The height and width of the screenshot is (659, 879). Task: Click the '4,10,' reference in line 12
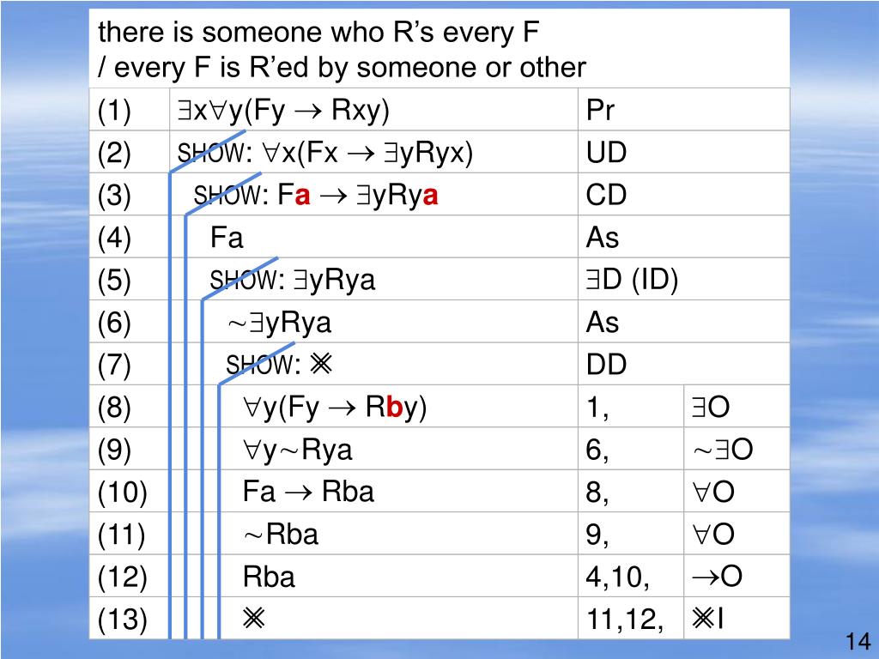[x=618, y=577]
